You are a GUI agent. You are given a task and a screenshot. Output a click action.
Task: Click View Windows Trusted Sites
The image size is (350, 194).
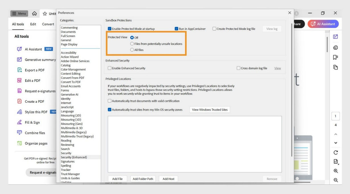coord(210,110)
